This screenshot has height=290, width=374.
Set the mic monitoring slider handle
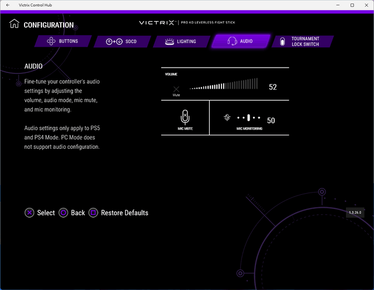(248, 118)
